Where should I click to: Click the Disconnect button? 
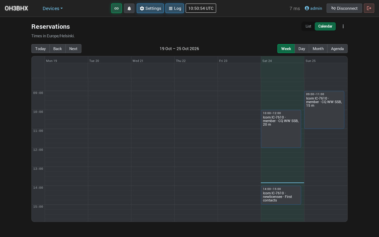point(344,8)
